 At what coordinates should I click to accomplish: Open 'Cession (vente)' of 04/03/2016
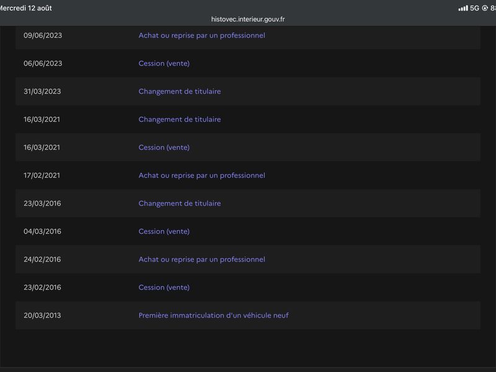[164, 231]
